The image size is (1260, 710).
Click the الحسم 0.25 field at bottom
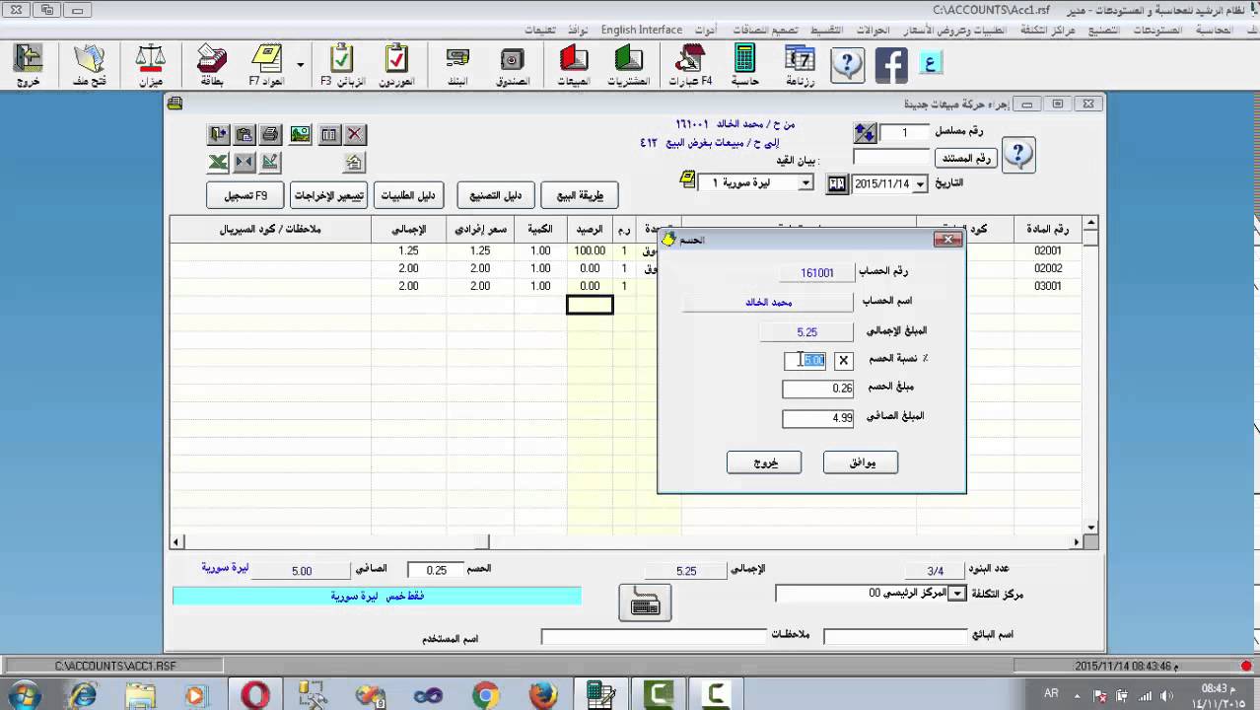pyautogui.click(x=435, y=570)
